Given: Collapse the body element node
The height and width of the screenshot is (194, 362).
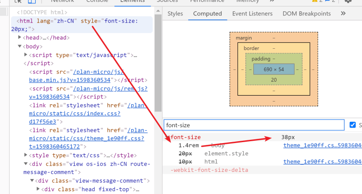Looking at the screenshot, I should point(19,46).
